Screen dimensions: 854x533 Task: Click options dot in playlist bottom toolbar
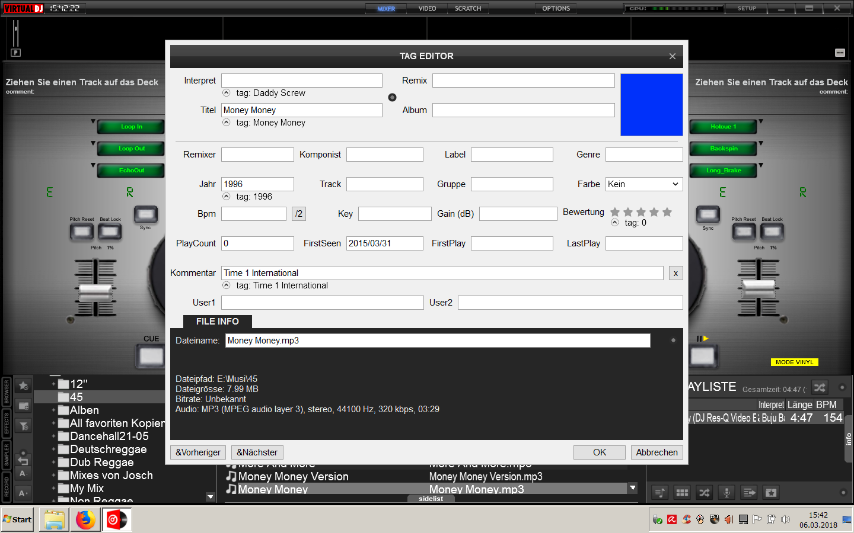pyautogui.click(x=843, y=493)
